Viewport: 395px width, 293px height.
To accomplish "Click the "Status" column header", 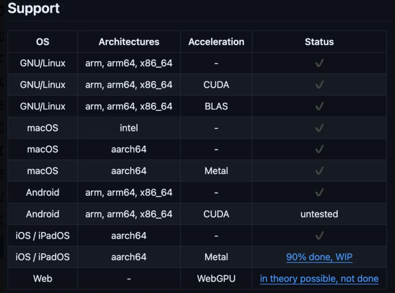I will pyautogui.click(x=319, y=42).
